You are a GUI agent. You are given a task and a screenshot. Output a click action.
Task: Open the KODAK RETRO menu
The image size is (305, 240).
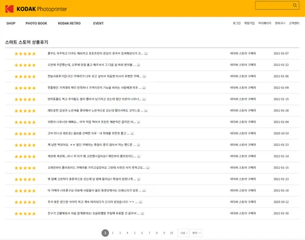(x=69, y=23)
